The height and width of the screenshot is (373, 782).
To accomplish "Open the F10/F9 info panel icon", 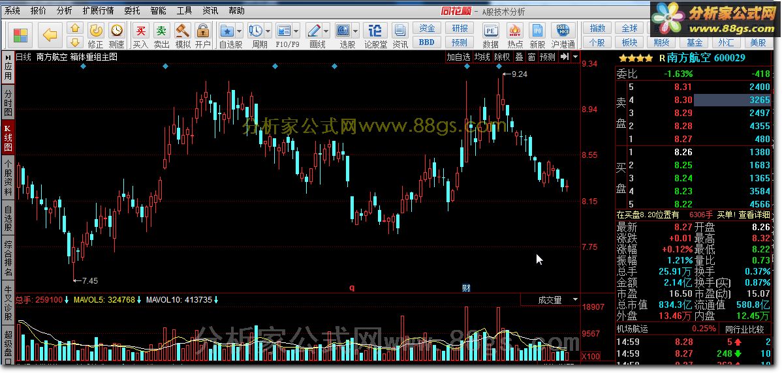I will (x=283, y=31).
